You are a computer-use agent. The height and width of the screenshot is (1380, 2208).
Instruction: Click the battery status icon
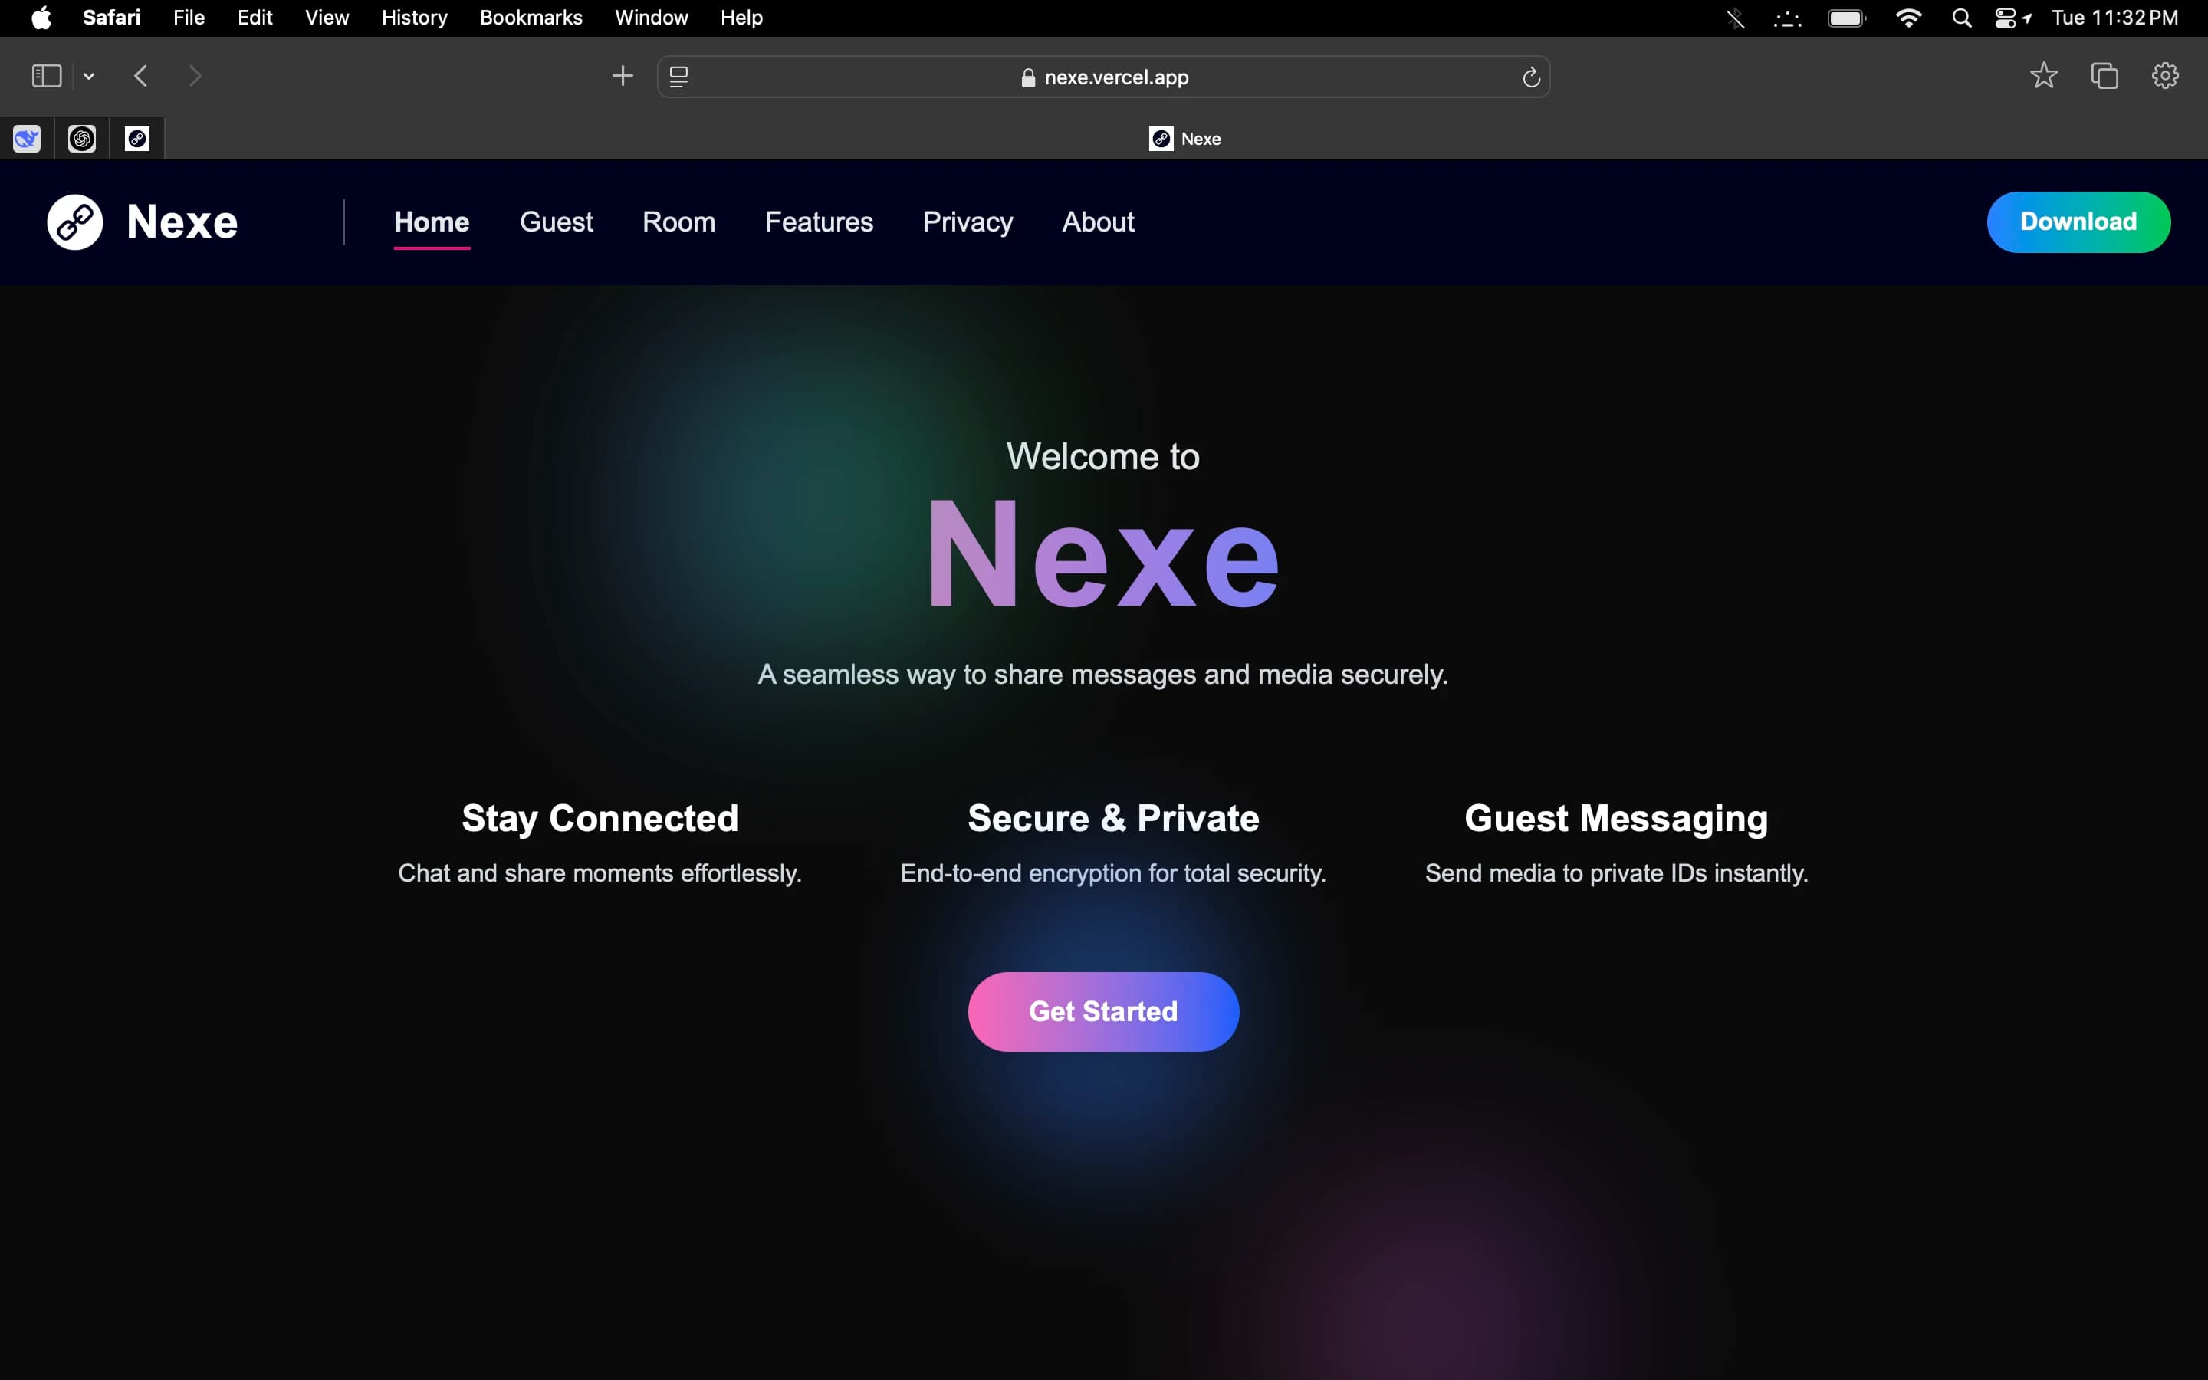click(1848, 18)
